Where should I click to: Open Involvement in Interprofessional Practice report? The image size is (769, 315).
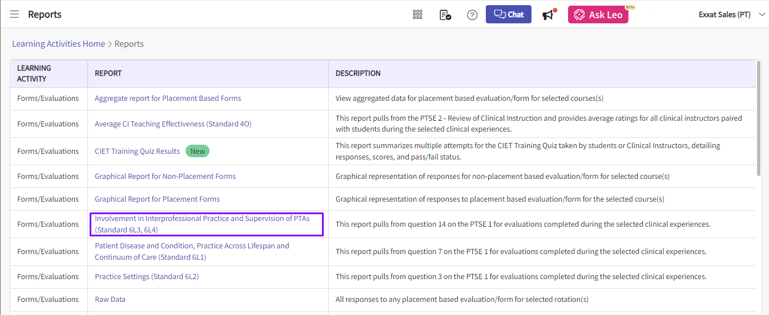tap(207, 224)
